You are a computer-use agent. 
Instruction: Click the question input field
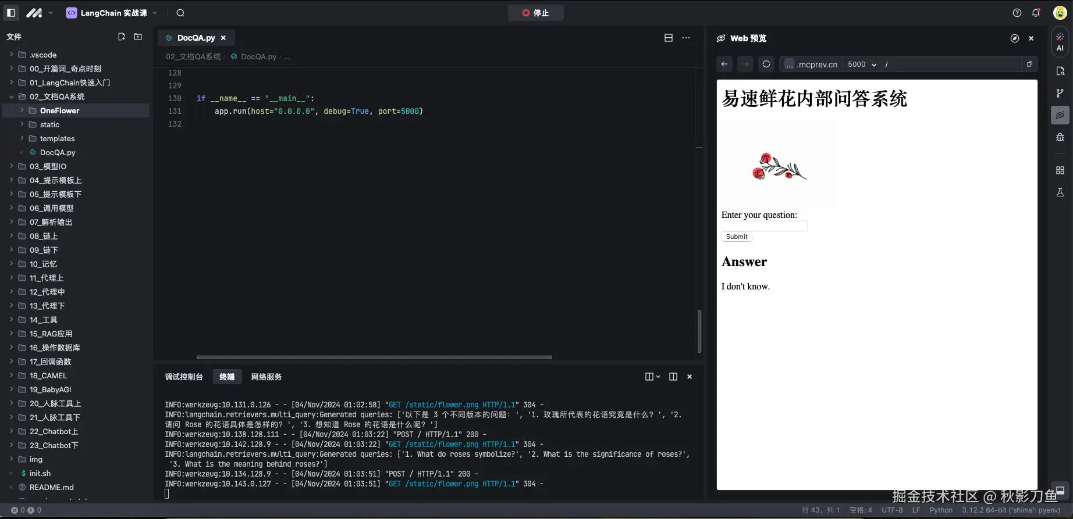(x=764, y=226)
